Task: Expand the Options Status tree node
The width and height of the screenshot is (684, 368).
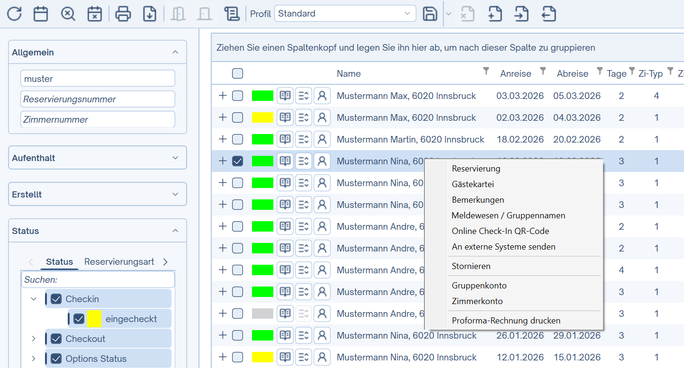Action: pos(34,359)
